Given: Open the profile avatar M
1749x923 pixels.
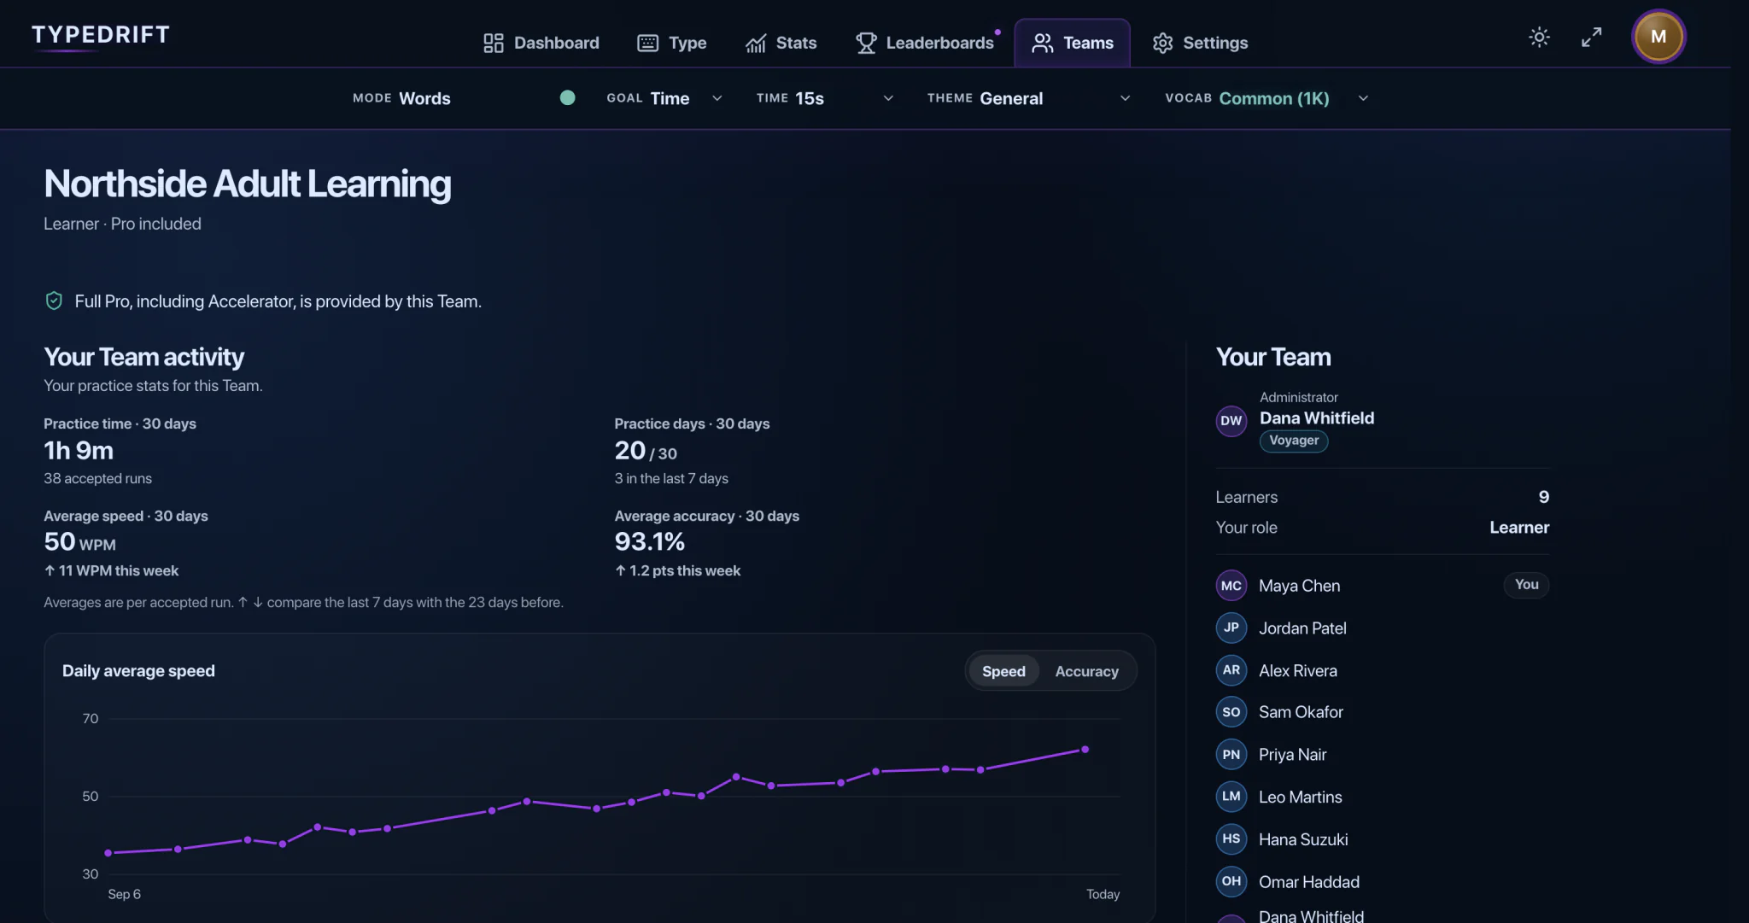Looking at the screenshot, I should click(x=1658, y=37).
